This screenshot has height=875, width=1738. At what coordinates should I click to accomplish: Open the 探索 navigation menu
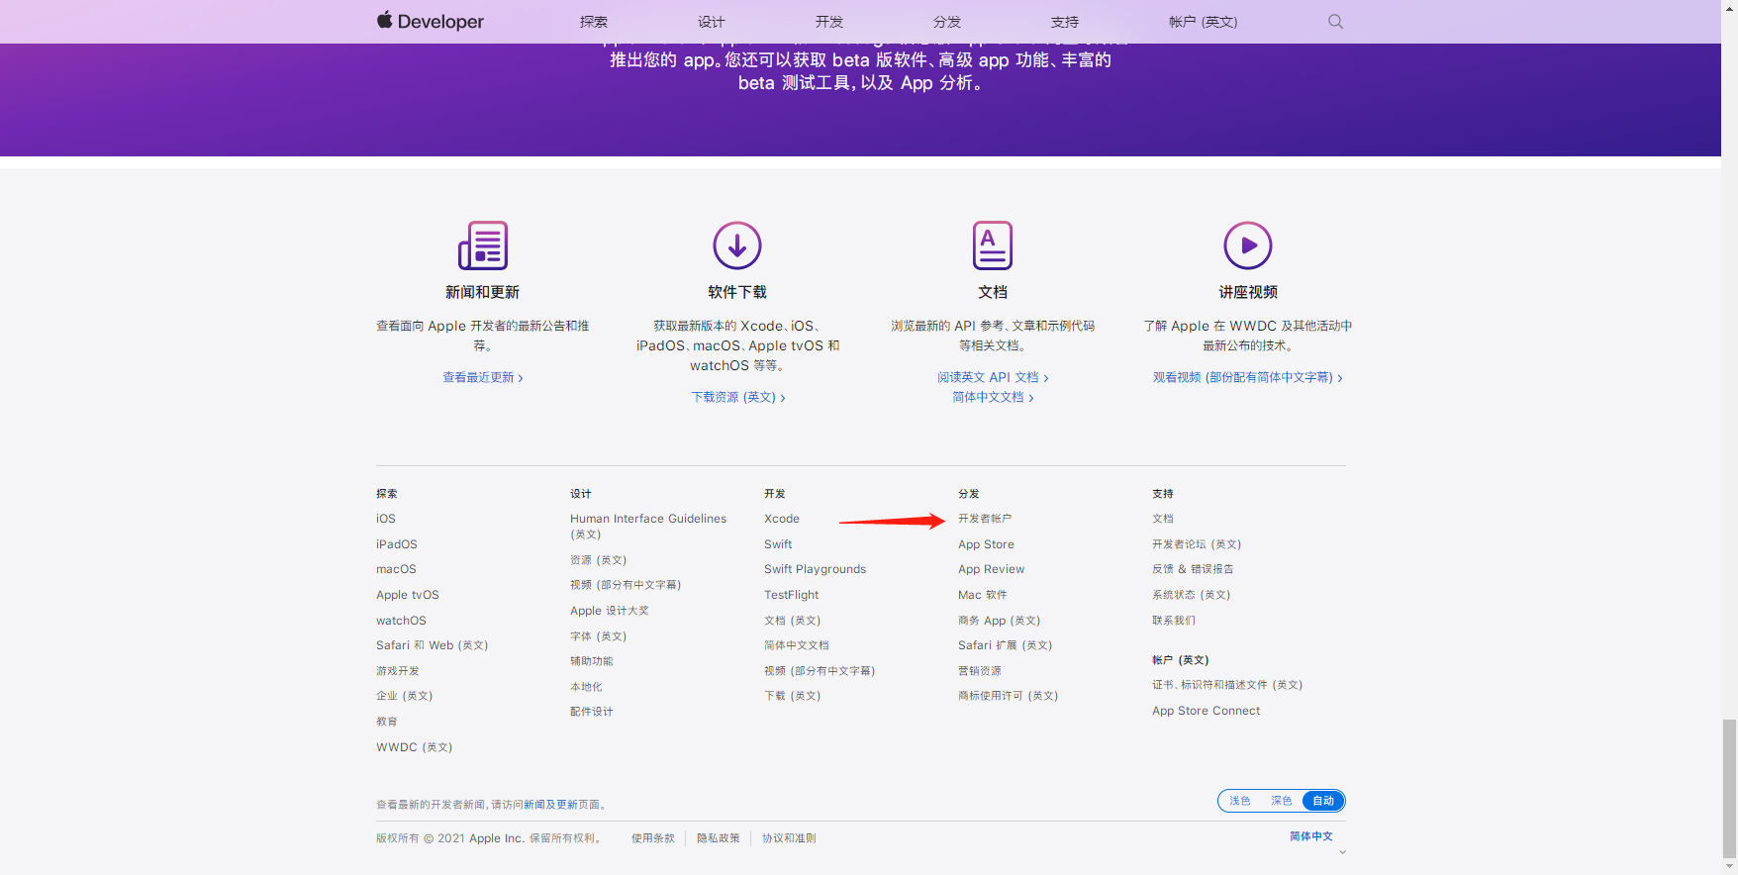[594, 22]
